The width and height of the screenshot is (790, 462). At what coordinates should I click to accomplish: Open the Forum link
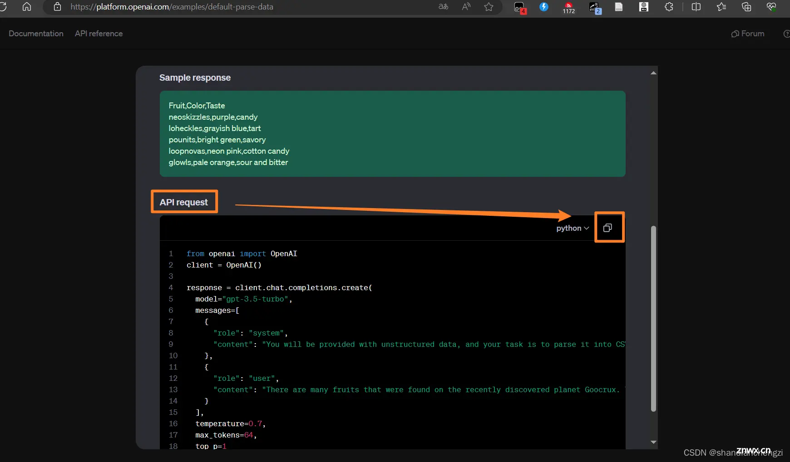[748, 34]
